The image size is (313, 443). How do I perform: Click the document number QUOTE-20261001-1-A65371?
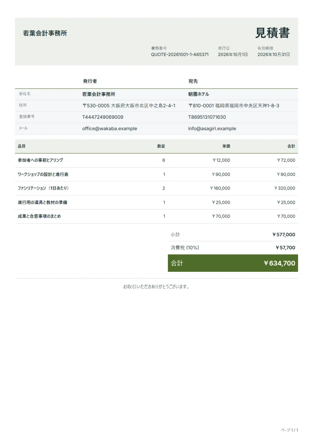[x=180, y=54]
